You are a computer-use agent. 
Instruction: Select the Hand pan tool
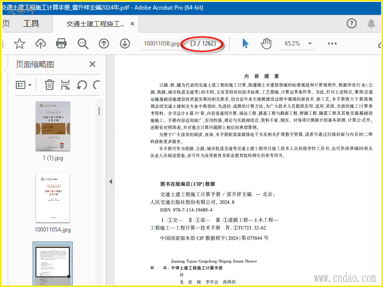(x=266, y=44)
